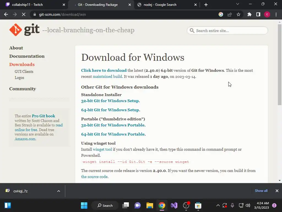Screen dimensions: 282x212
Task: Click Show all downloads
Action: (x=261, y=191)
